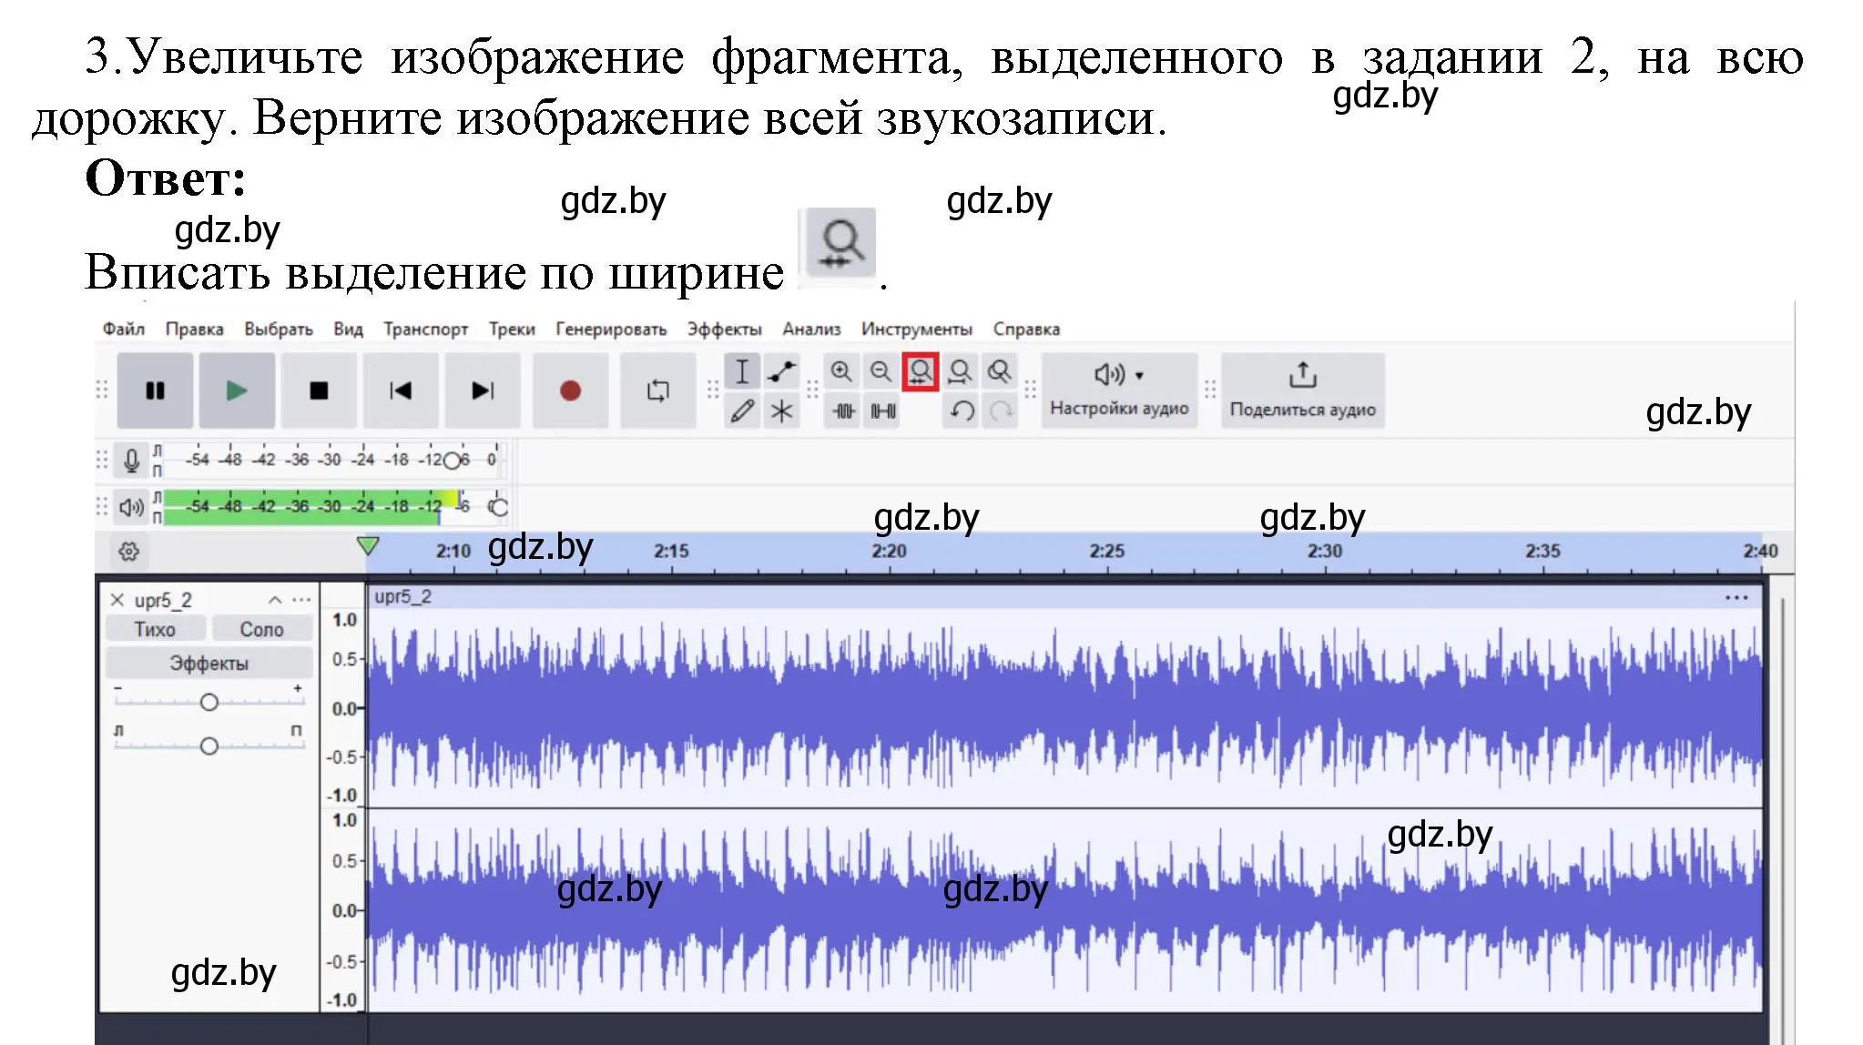
Task: Open the Транспорт menu
Action: [425, 329]
